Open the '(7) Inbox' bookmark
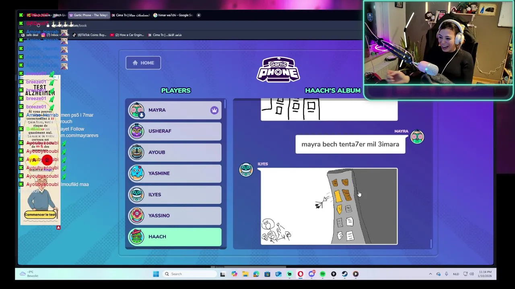Image resolution: width=515 pixels, height=289 pixels. coord(54,35)
